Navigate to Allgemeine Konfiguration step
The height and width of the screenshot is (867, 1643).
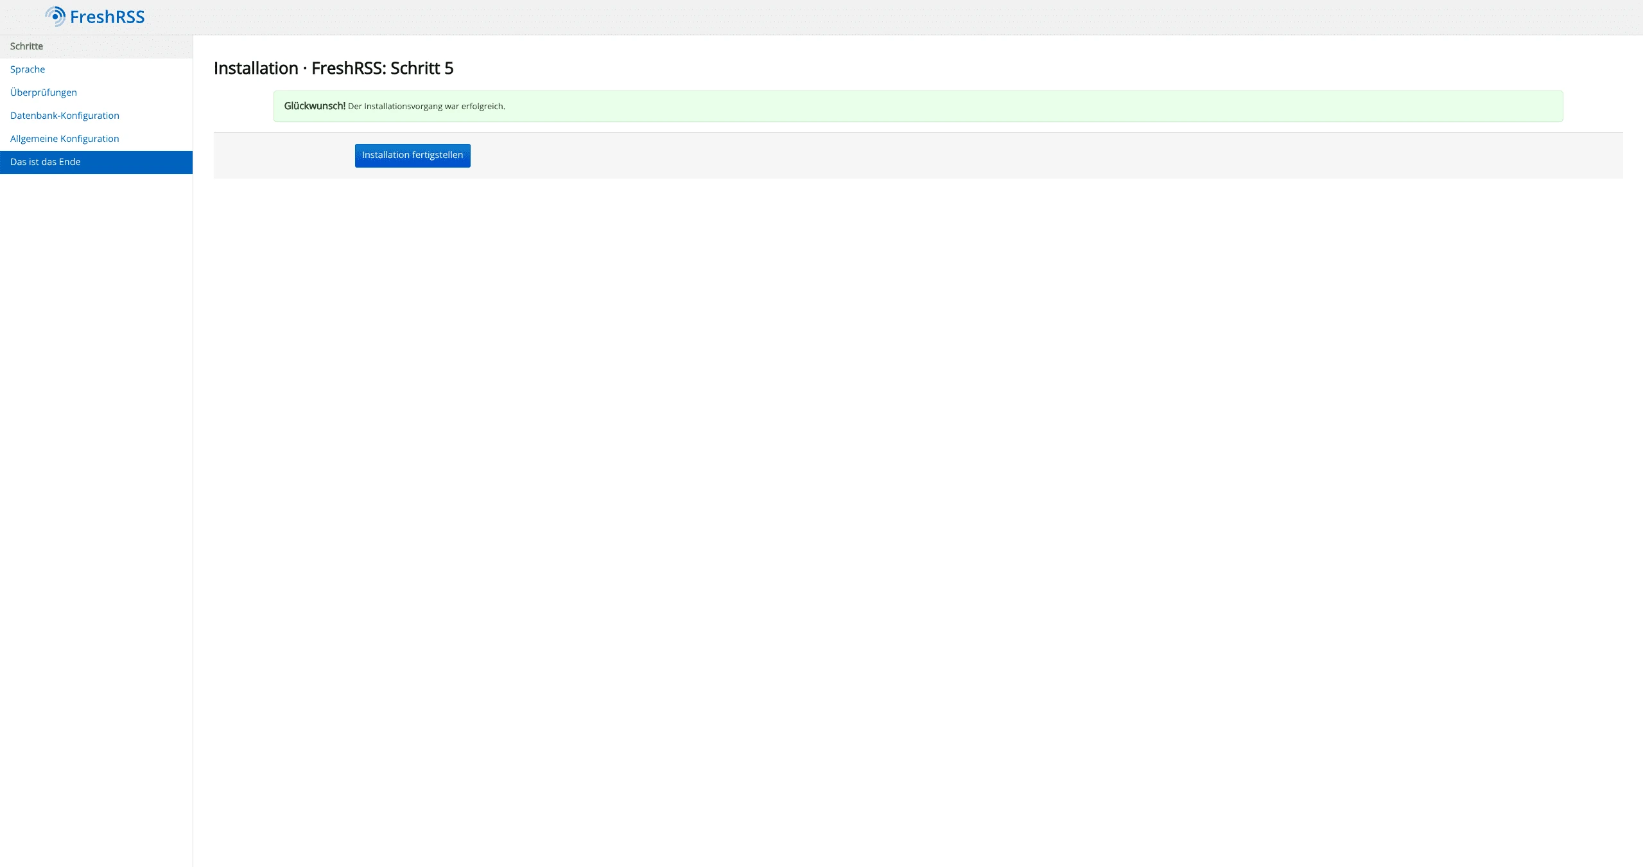[96, 139]
